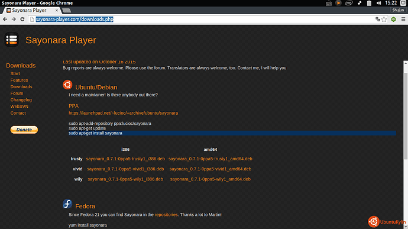This screenshot has height=229, width=408.
Task: Open Features in the sidebar menu
Action: coord(19,80)
